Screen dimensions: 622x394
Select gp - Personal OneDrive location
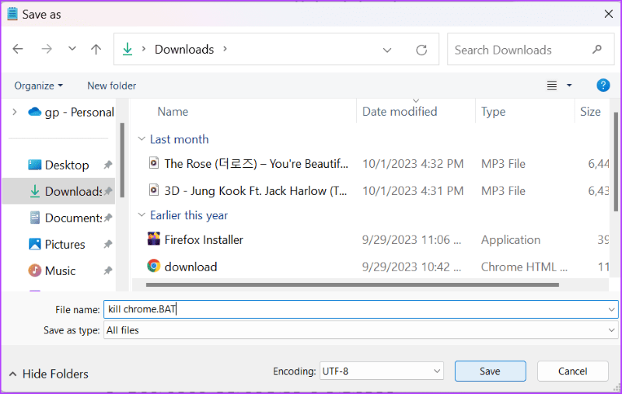pos(71,112)
